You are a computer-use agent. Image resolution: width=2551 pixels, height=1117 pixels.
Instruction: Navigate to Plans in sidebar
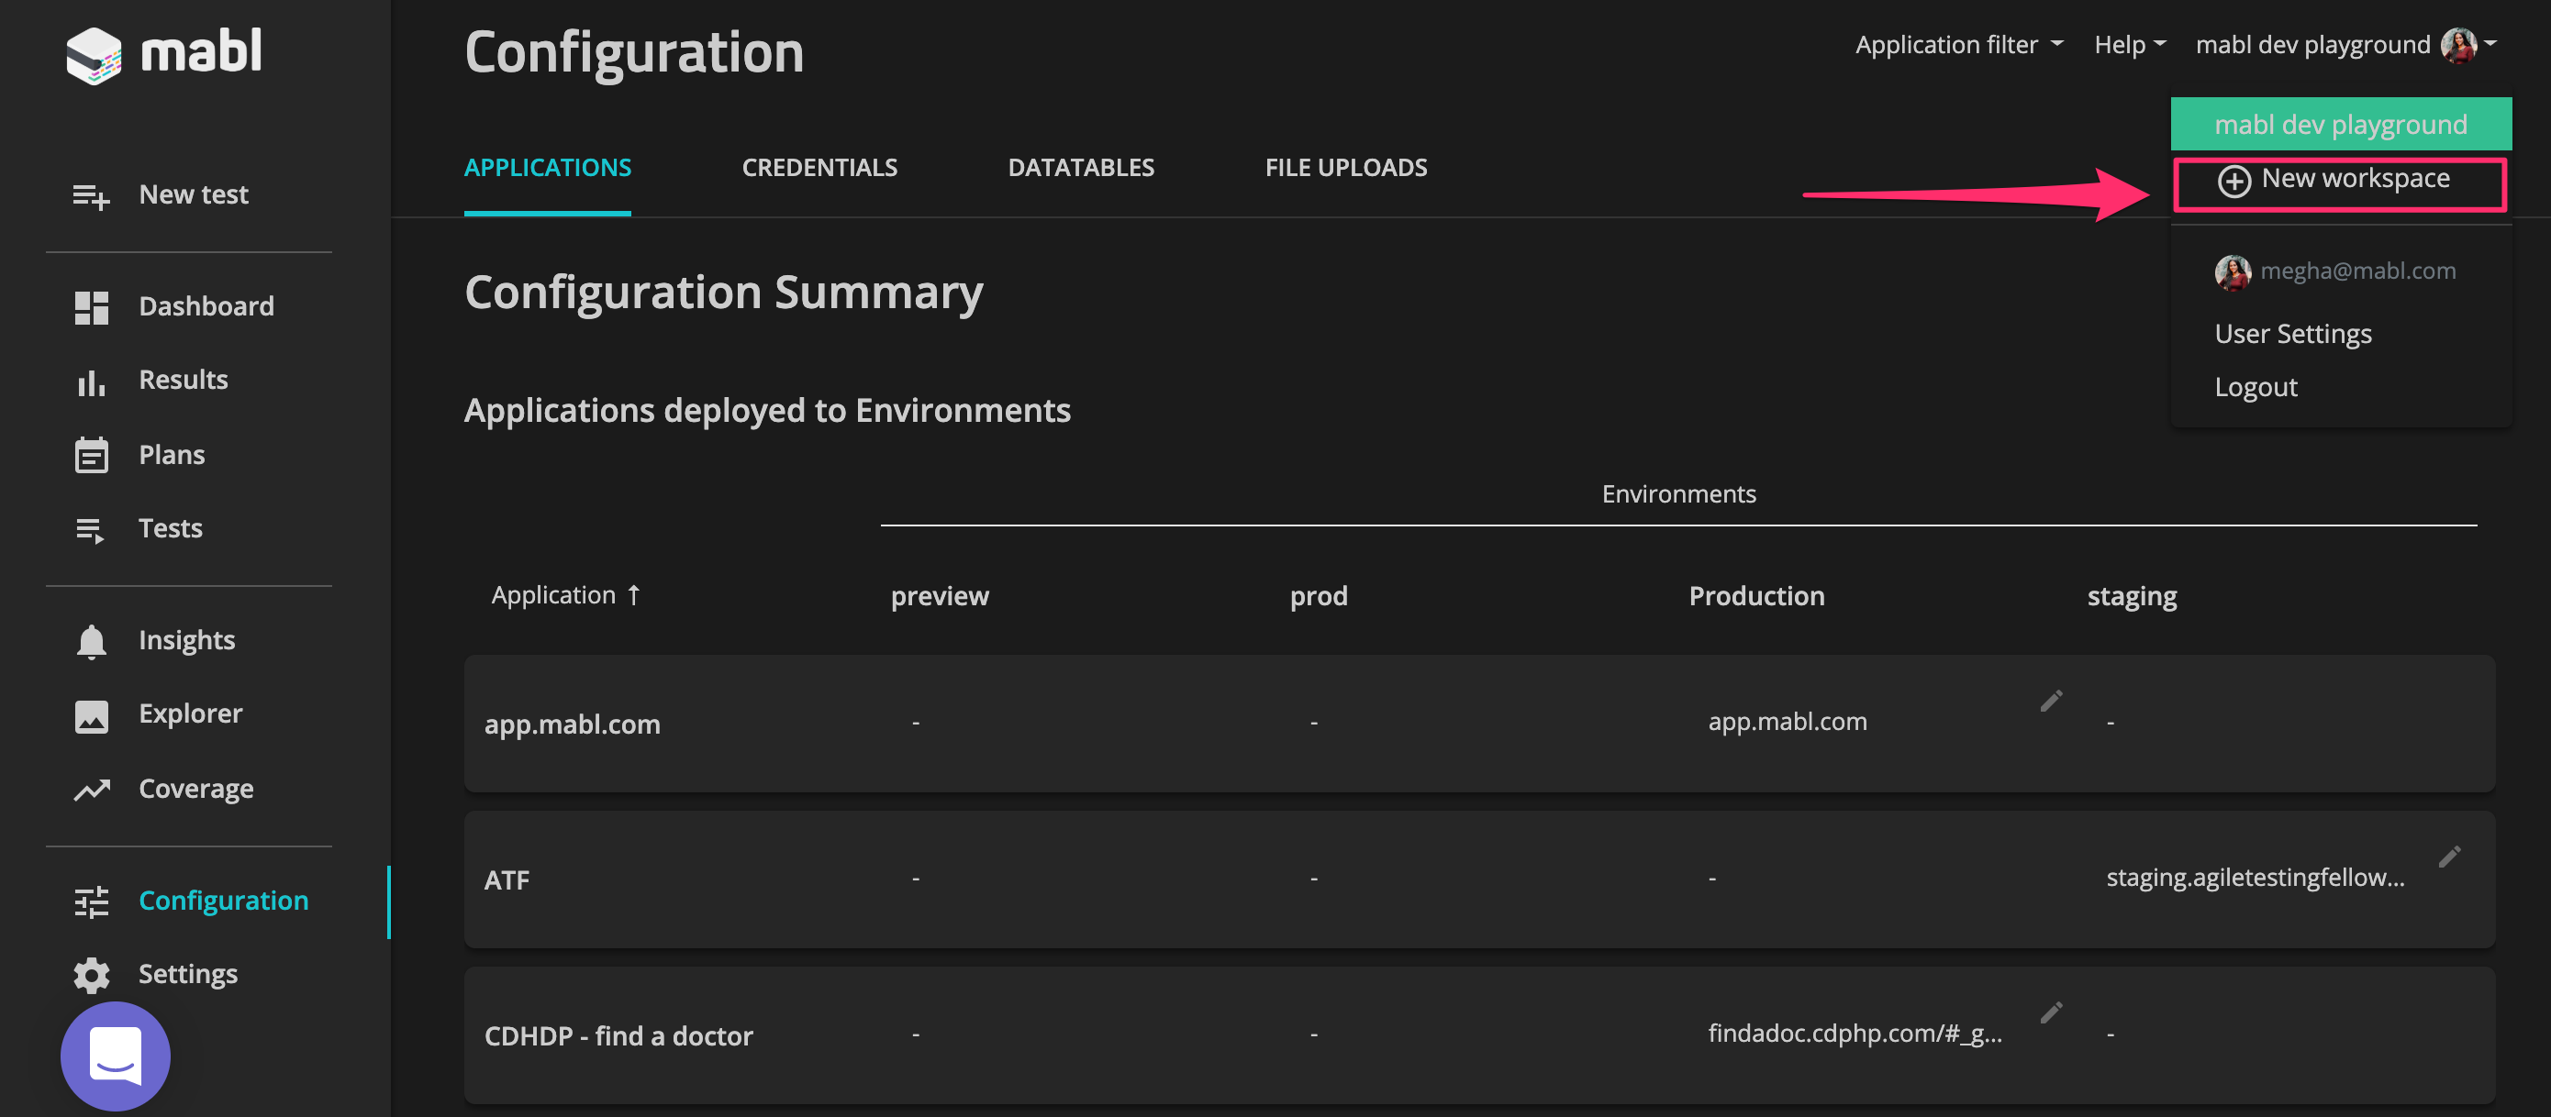(172, 455)
